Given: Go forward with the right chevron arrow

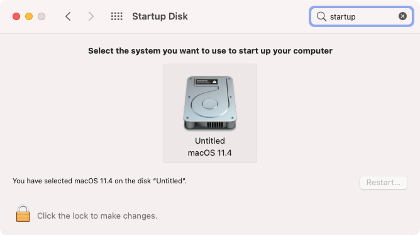Looking at the screenshot, I should [x=91, y=16].
